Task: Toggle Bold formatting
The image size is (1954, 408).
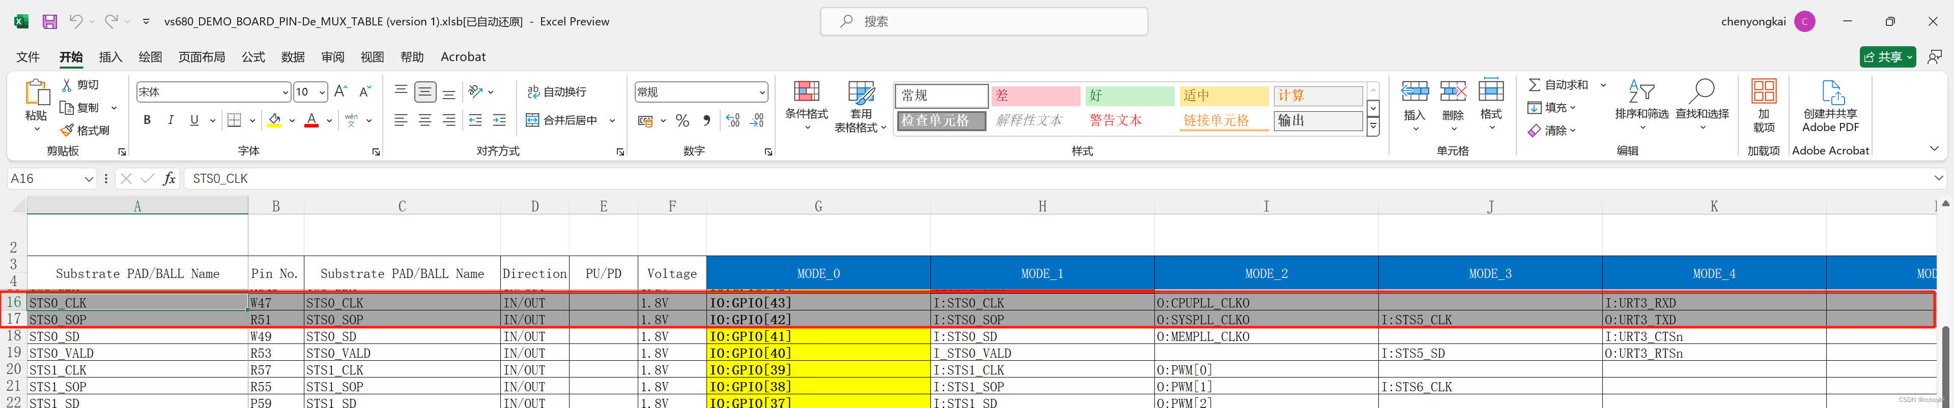Action: point(147,119)
